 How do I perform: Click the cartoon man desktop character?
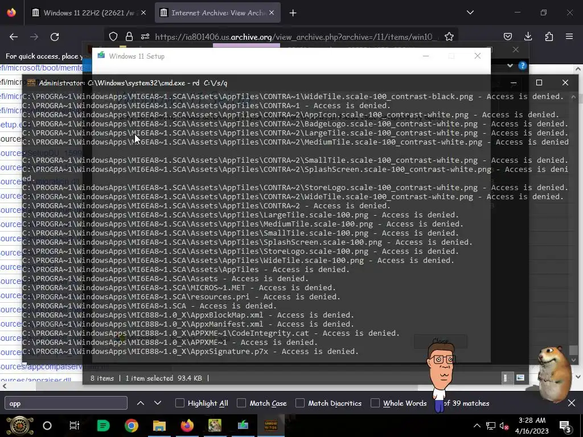(x=442, y=377)
